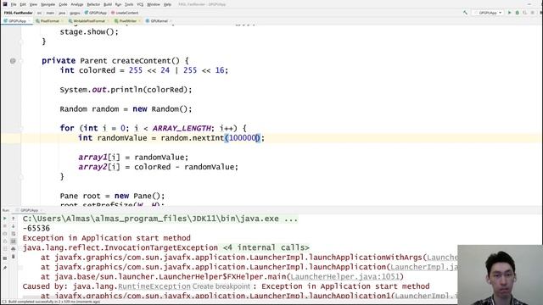Image resolution: width=543 pixels, height=305 pixels.
Task: Click the stage.show() line in editor
Action: click(x=89, y=32)
